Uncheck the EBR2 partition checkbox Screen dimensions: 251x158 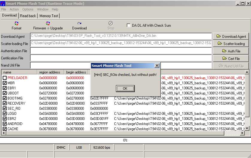pos(4,119)
